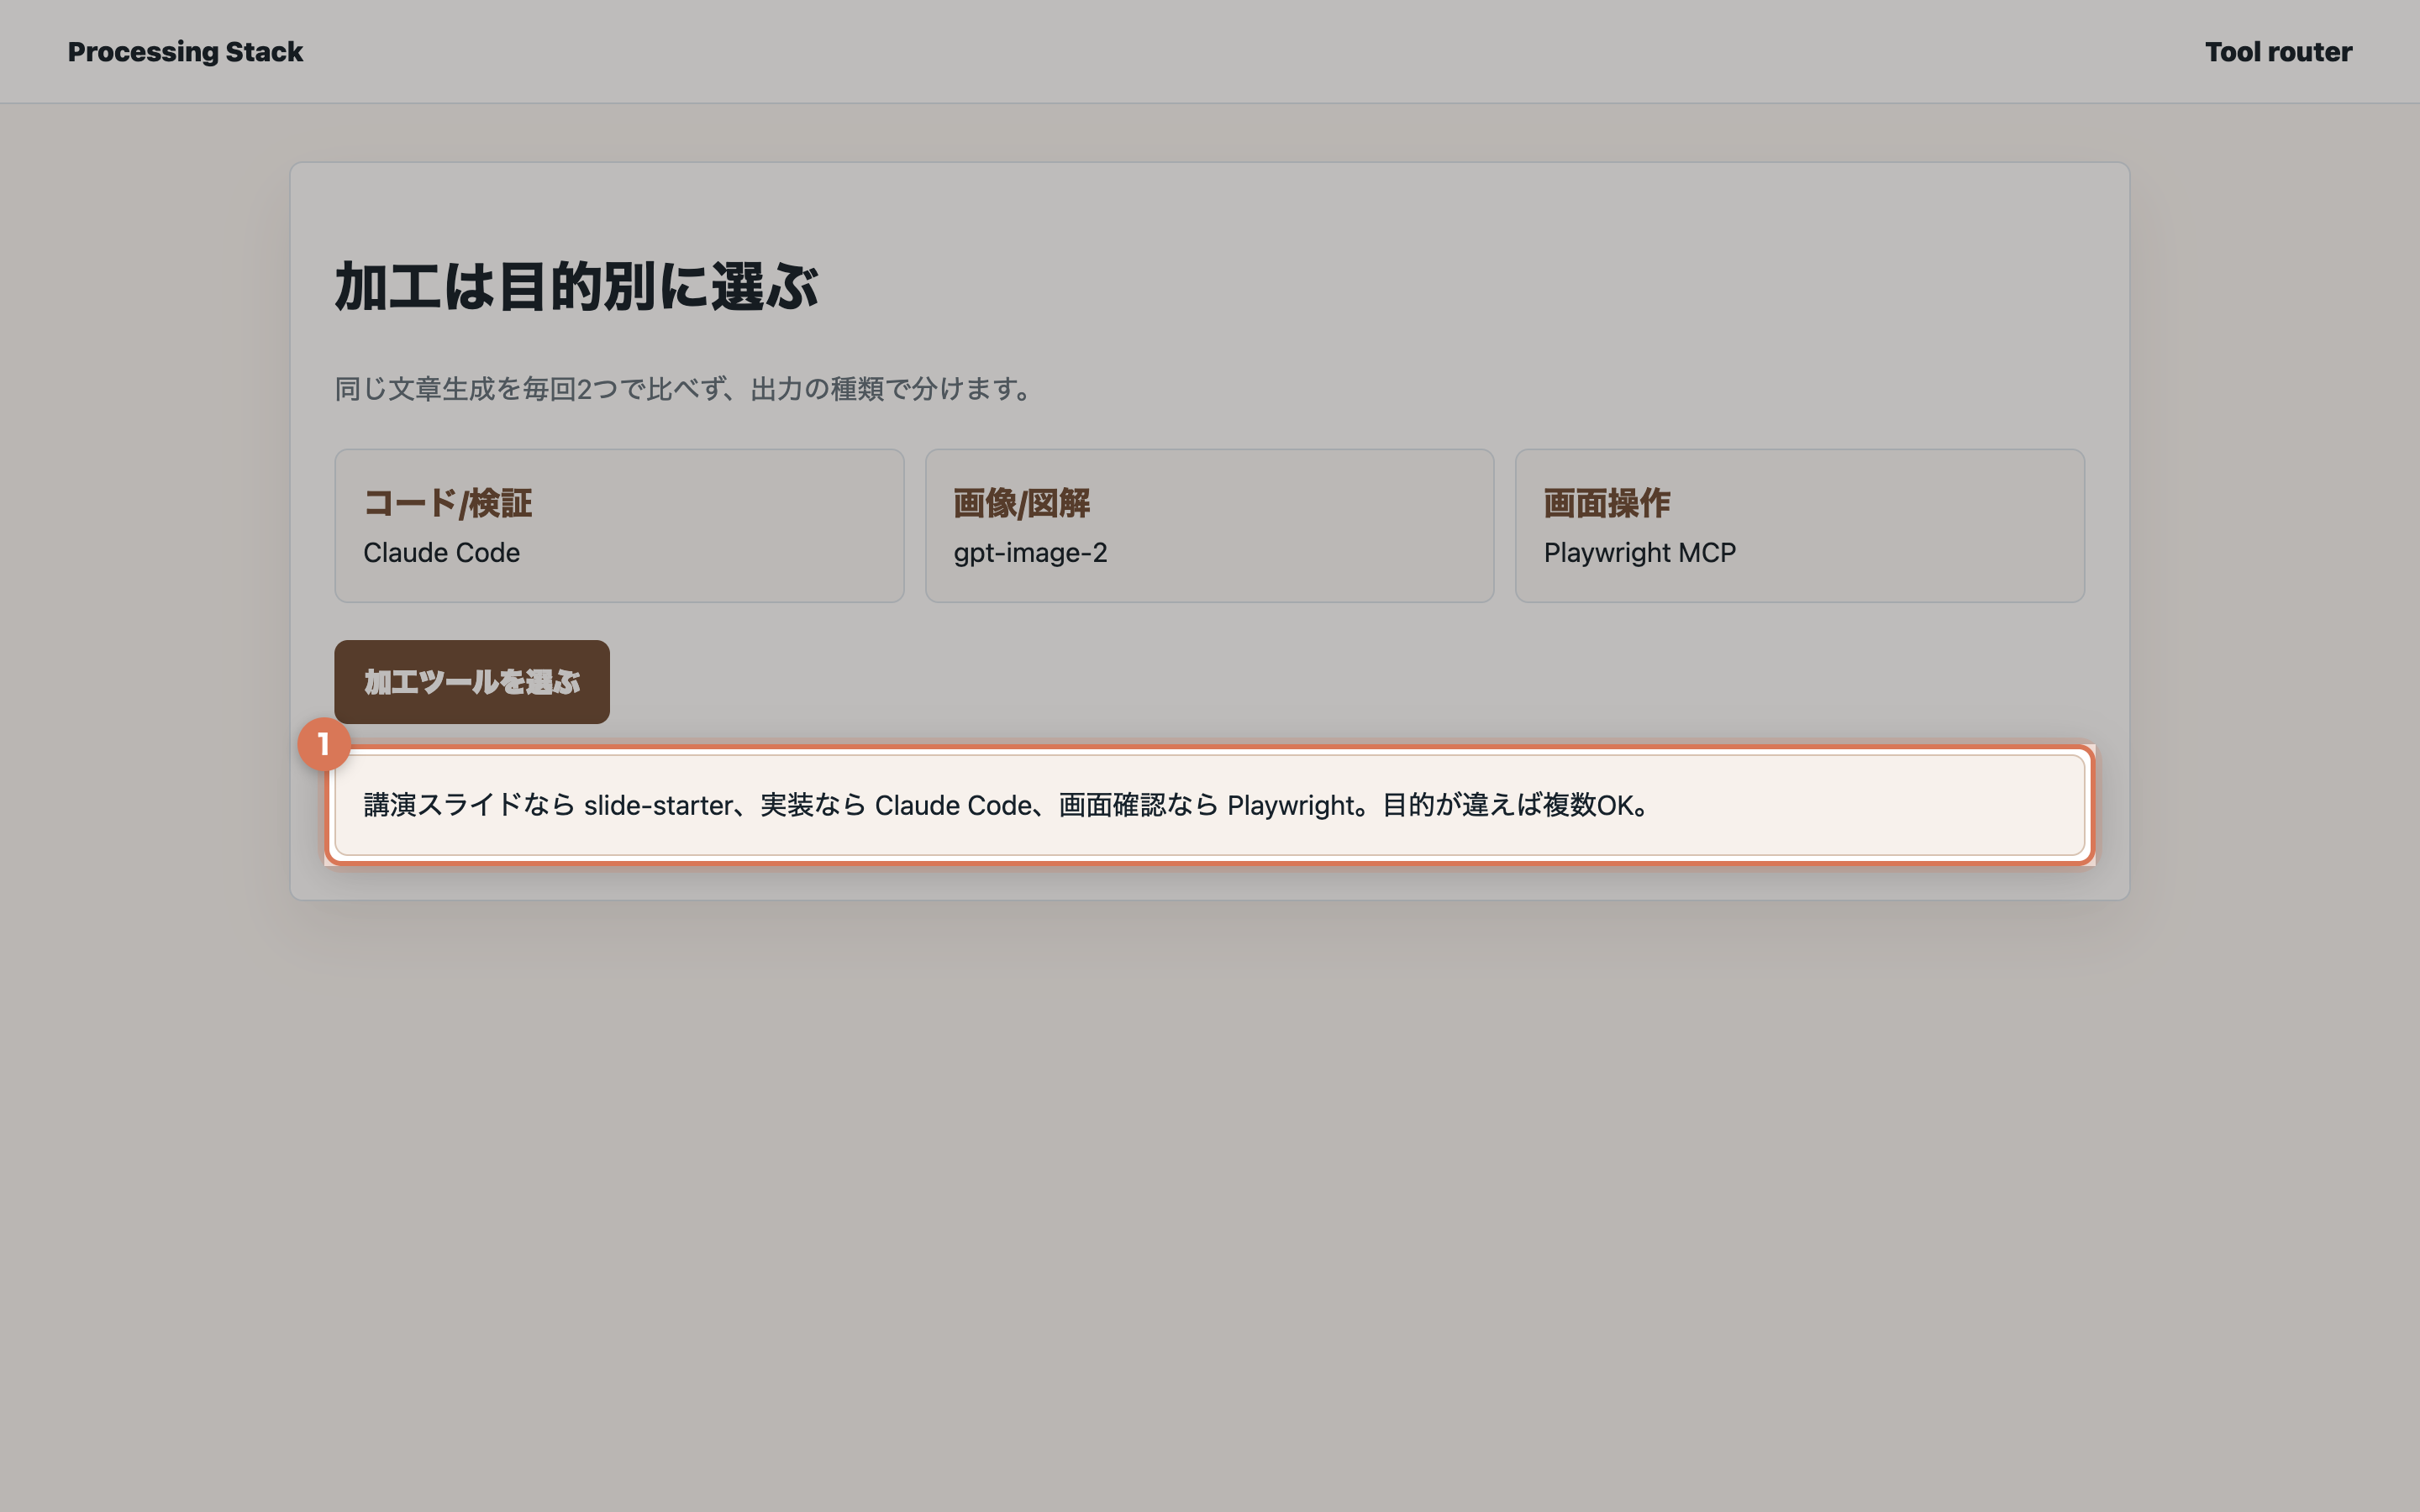The image size is (2420, 1512).
Task: Click the Tool router header label
Action: 2278,52
